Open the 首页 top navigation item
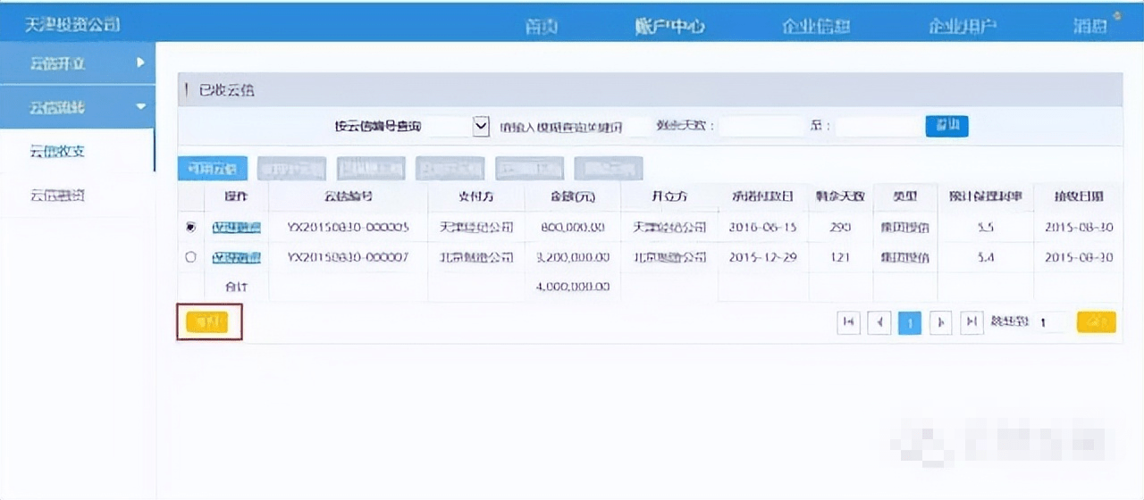The width and height of the screenshot is (1144, 500). coord(541,27)
